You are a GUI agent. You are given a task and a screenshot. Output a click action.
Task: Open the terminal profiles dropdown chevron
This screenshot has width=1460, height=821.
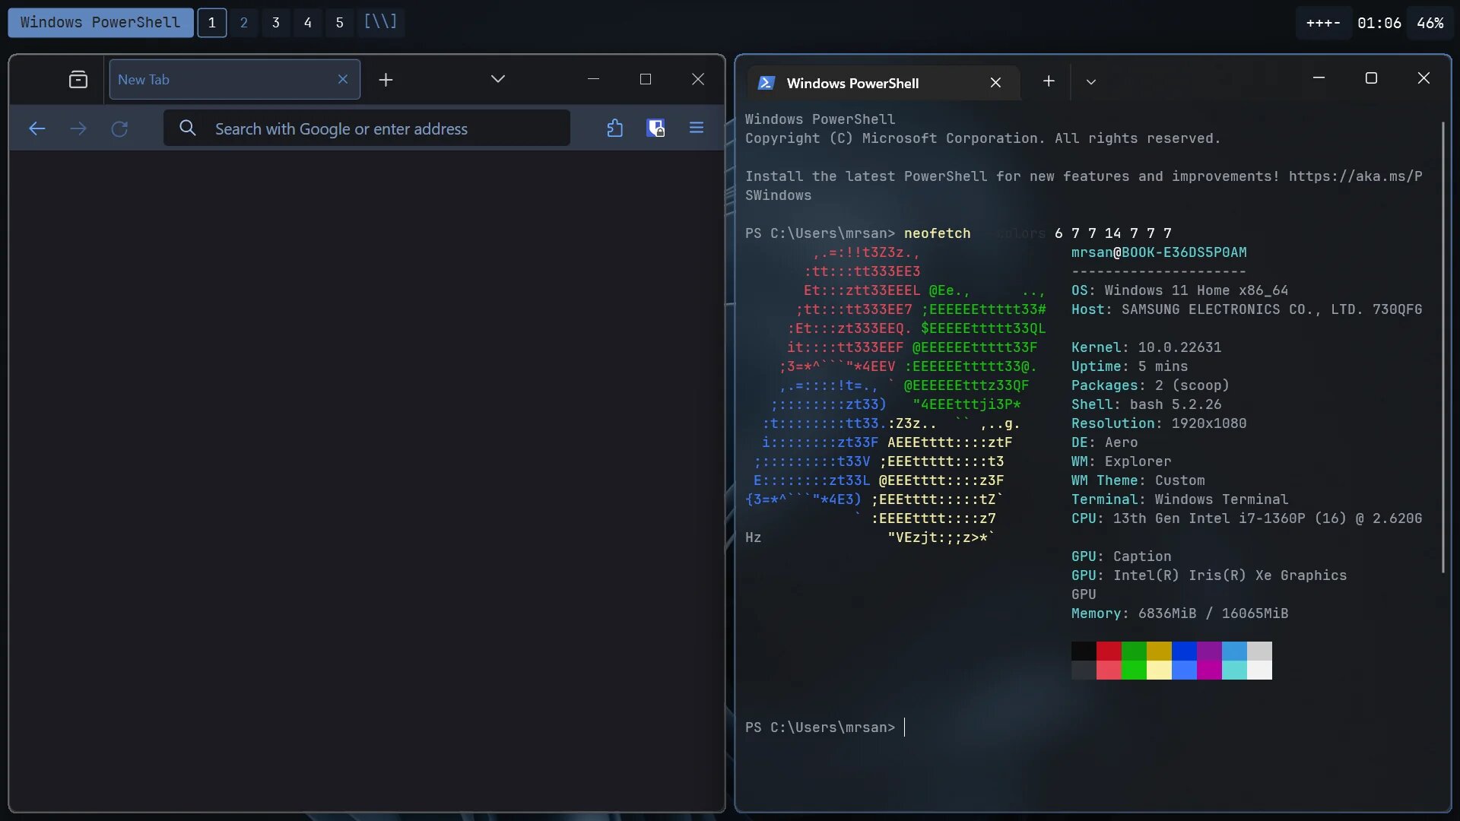coord(1091,82)
